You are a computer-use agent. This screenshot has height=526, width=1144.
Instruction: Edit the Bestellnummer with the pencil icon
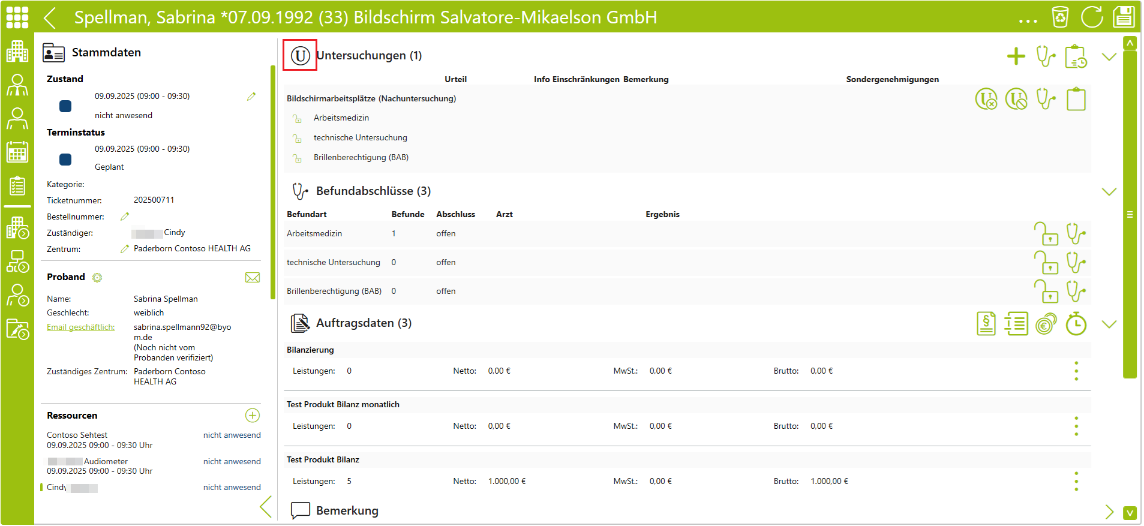[125, 217]
